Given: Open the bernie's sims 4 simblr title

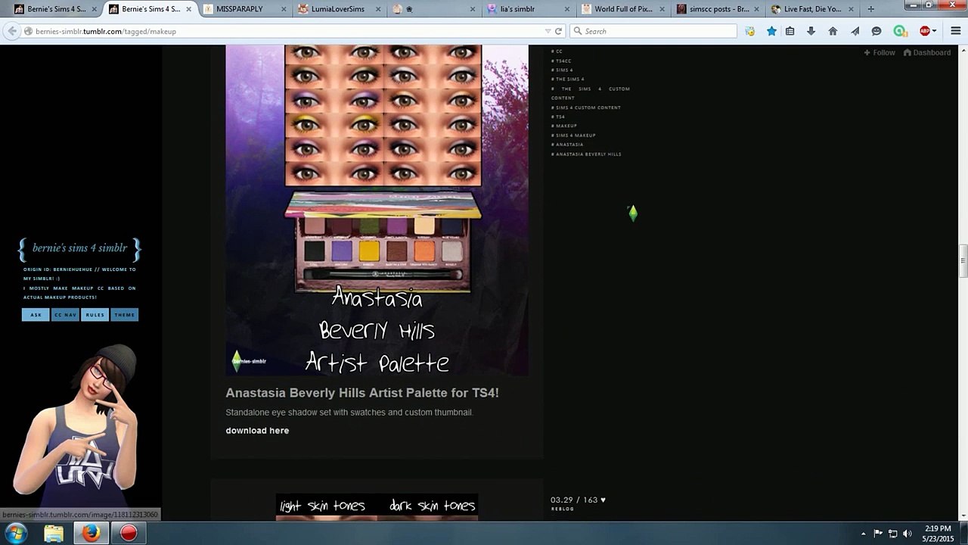Looking at the screenshot, I should [79, 248].
